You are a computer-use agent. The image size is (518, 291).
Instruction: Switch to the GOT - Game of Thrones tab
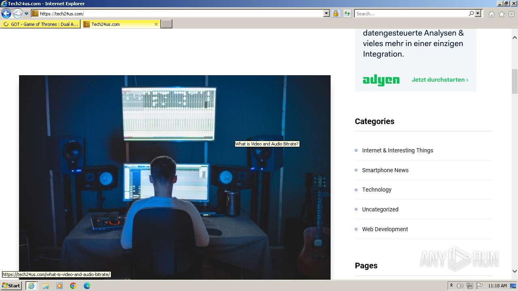tap(40, 24)
